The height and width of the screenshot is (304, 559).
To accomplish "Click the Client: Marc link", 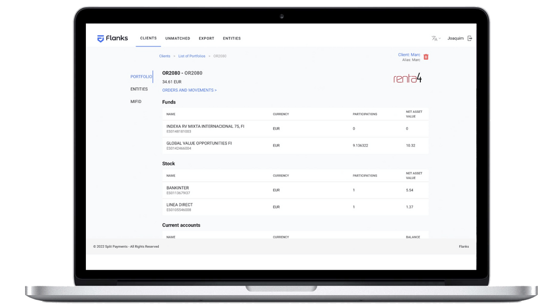I will point(409,54).
